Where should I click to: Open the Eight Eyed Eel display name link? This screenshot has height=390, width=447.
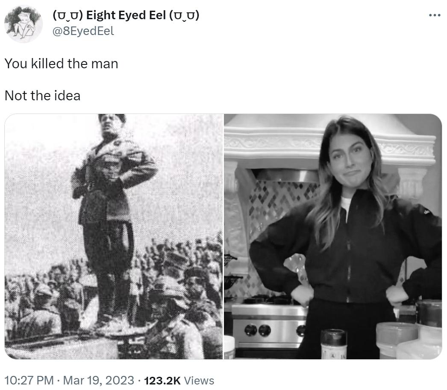pos(126,15)
